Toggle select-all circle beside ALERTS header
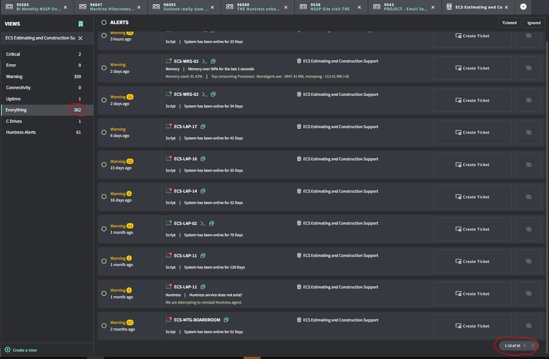Viewport: 549px width, 359px height. 104,22
